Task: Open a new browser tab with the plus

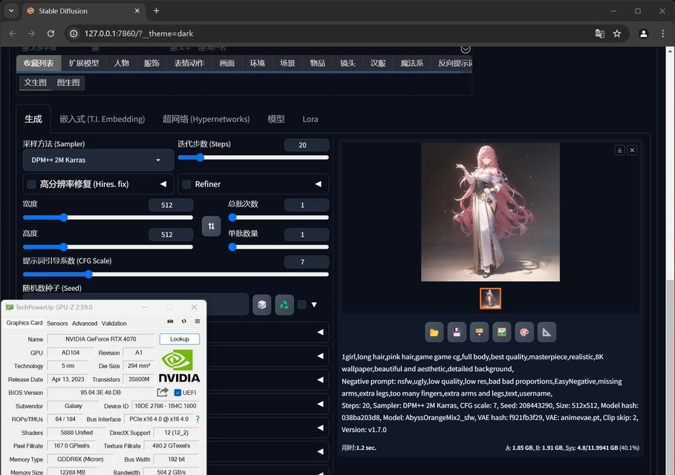Action: tap(156, 10)
